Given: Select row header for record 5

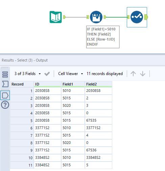Looking at the screenshot, I should [x=22, y=121].
